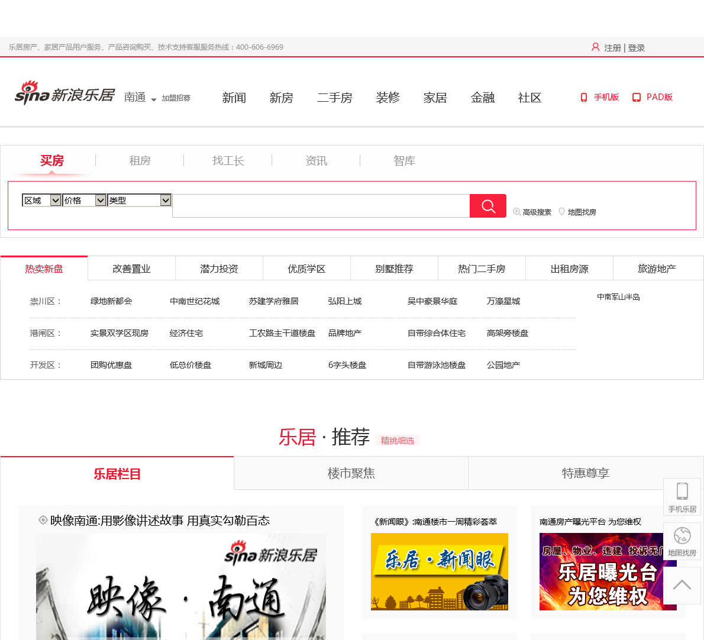Open 社区 in the main navigation
This screenshot has width=704, height=640.
tap(530, 98)
